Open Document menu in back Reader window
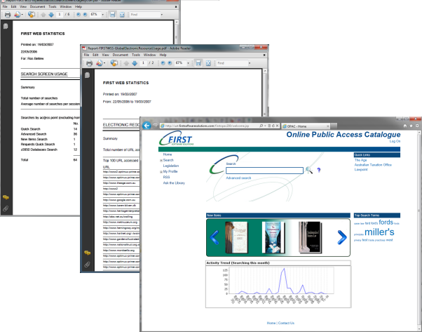The image size is (422, 332). [x=37, y=6]
